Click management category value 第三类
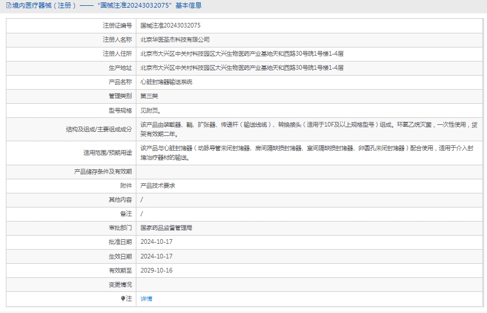This screenshot has height=313, width=487. click(149, 96)
